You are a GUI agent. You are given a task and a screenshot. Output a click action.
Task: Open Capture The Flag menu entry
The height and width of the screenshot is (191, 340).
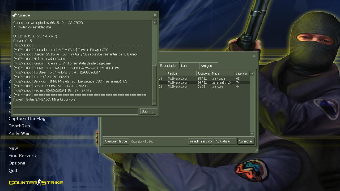[x=27, y=119]
